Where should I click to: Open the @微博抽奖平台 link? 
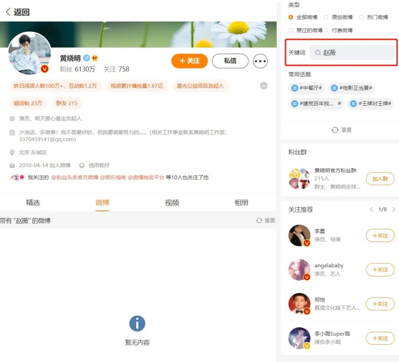146,177
